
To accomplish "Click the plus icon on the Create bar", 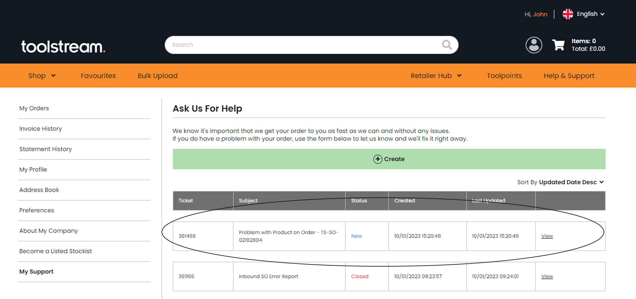I will (x=377, y=159).
